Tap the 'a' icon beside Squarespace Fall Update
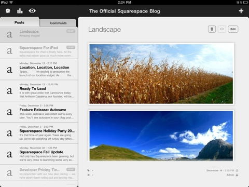 coord(9,154)
